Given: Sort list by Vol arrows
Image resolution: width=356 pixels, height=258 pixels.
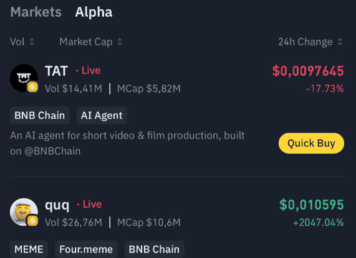Looking at the screenshot, I should (32, 42).
